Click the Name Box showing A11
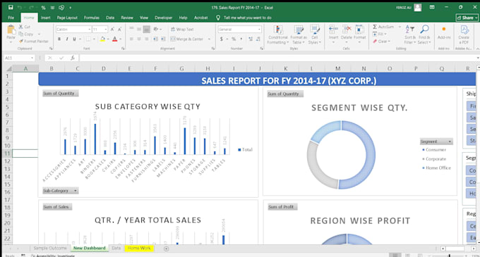This screenshot has width=480, height=257. [18, 58]
